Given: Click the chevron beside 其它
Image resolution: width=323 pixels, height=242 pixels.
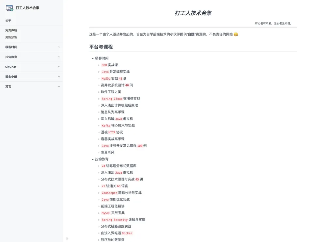Looking at the screenshot, I should point(59,87).
